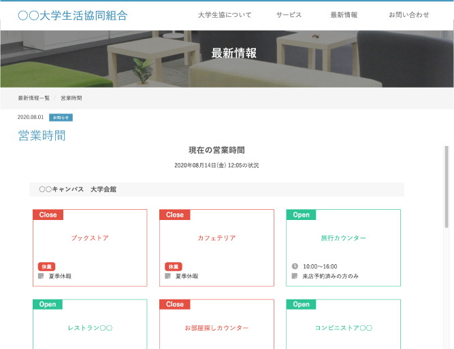The height and width of the screenshot is (349, 454).
Task: Click the note icon beside 来店予約済みの方のみ
Action: 295,276
